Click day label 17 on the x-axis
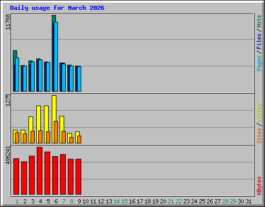The height and width of the screenshot is (207, 265). (x=140, y=201)
